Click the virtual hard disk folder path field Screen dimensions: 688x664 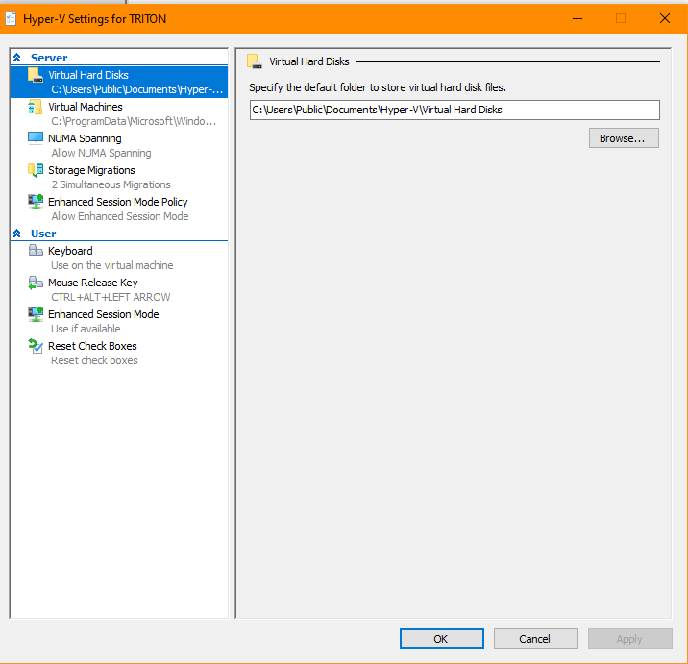click(x=454, y=110)
